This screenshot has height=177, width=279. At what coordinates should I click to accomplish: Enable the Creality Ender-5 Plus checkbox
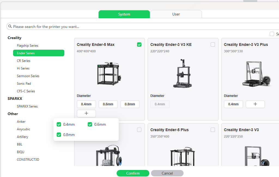pos(213,130)
